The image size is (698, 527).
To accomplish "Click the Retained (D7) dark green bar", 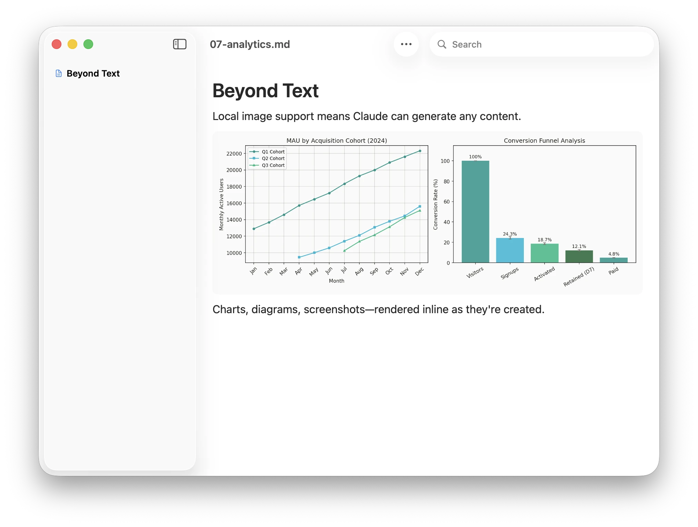I will (579, 256).
